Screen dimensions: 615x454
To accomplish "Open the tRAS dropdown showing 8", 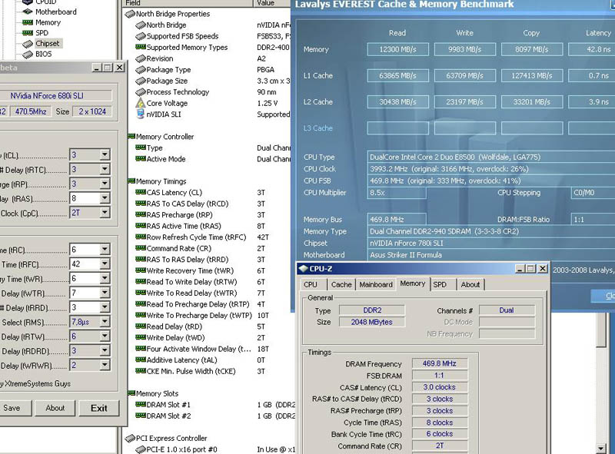I will click(x=105, y=198).
